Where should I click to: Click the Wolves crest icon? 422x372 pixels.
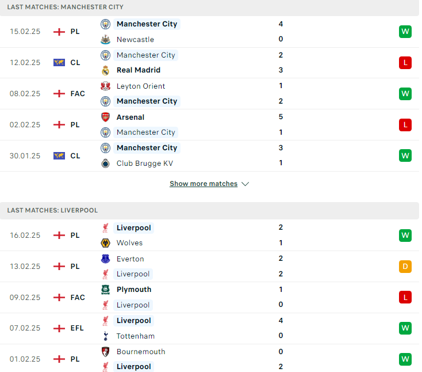tap(106, 243)
